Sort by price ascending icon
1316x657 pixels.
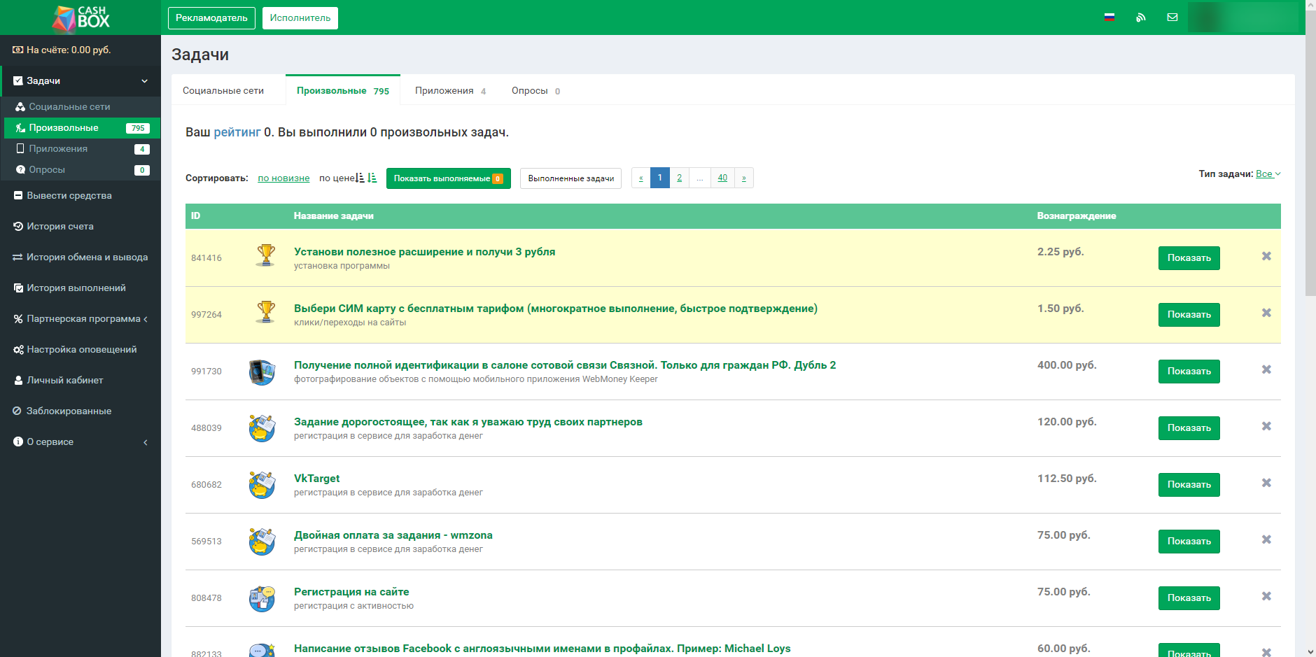point(360,178)
